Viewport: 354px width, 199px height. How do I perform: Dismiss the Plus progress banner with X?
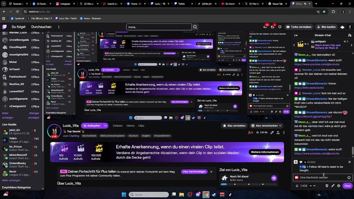[211, 172]
